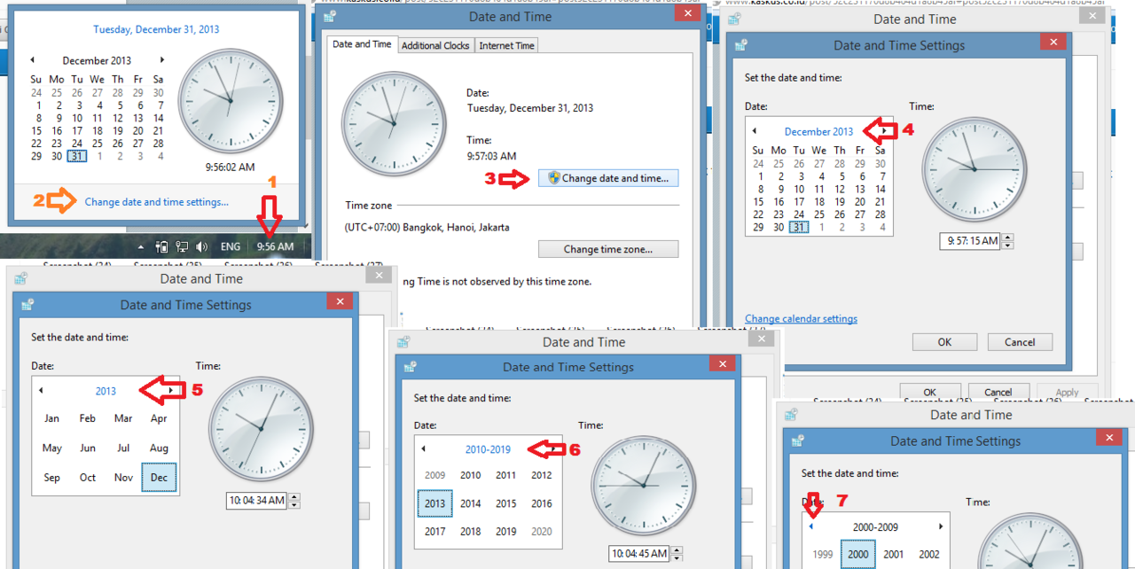Select highlighted year 2000 in 2000-2009 grid
The image size is (1135, 569).
coord(858,555)
